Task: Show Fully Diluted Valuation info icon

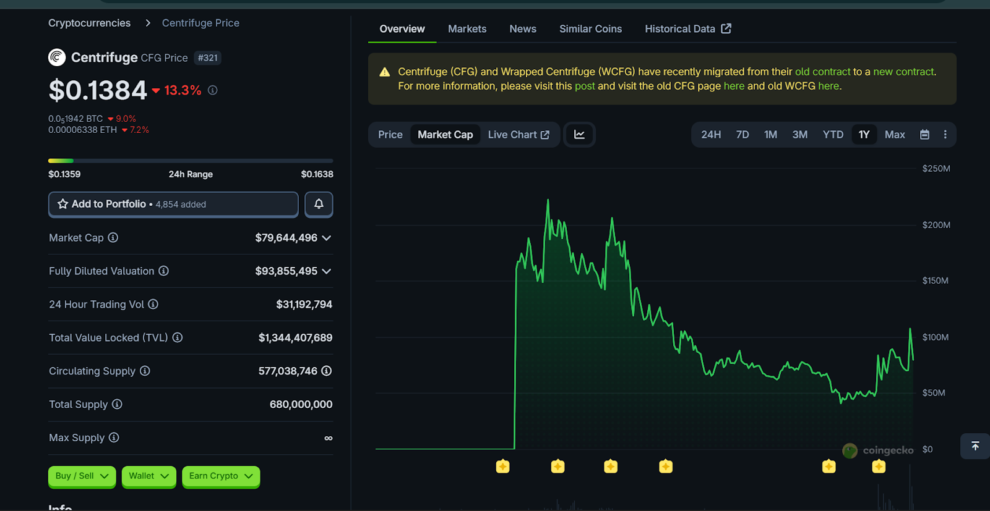Action: (163, 271)
